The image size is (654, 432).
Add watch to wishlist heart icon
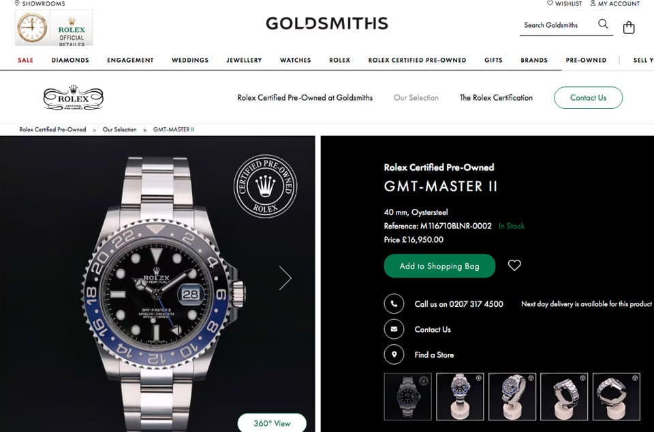[514, 265]
